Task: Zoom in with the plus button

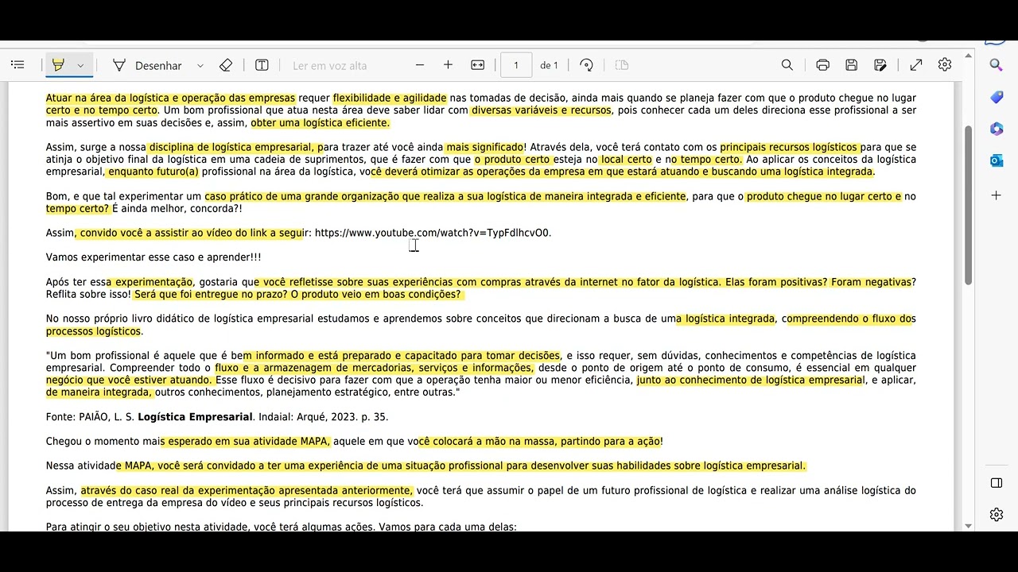Action: click(x=448, y=65)
